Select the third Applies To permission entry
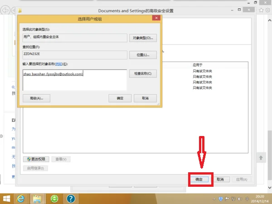The image size is (272, 204). tap(202, 82)
